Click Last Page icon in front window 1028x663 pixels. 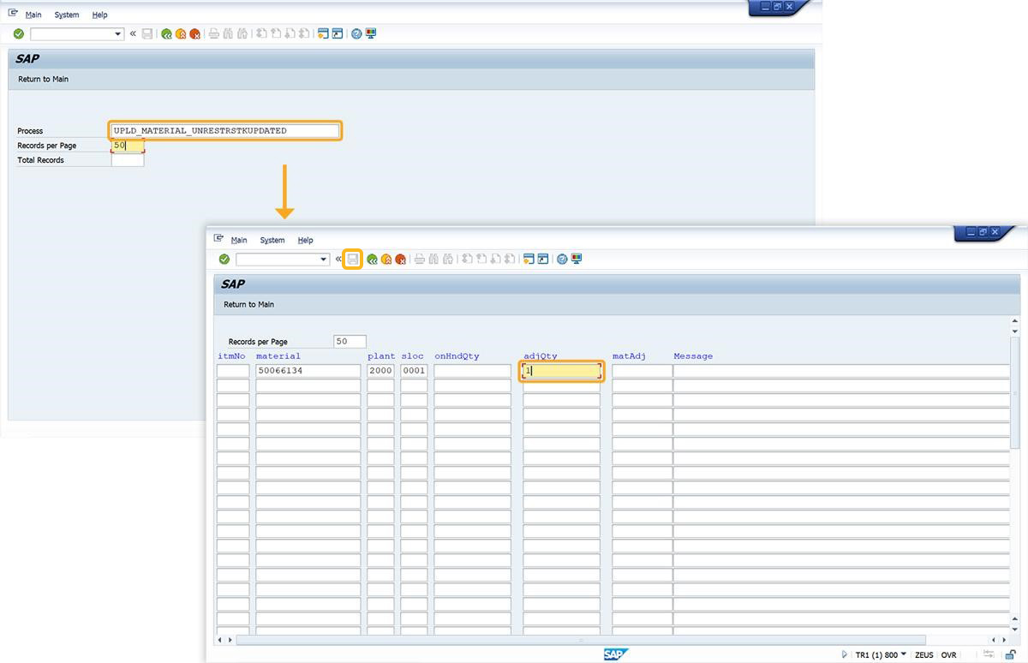point(510,259)
